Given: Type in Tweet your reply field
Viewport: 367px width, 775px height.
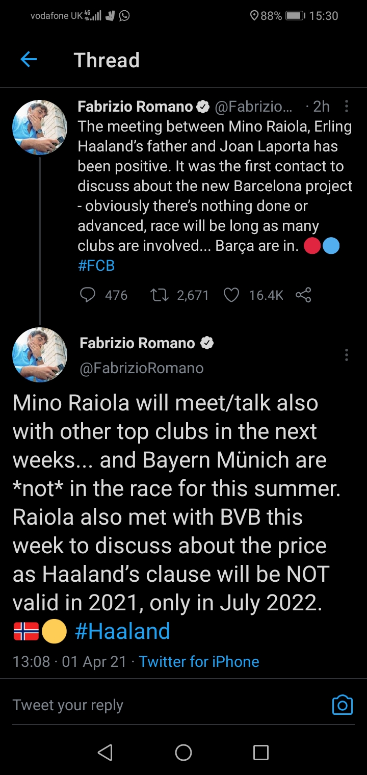Looking at the screenshot, I should (153, 705).
